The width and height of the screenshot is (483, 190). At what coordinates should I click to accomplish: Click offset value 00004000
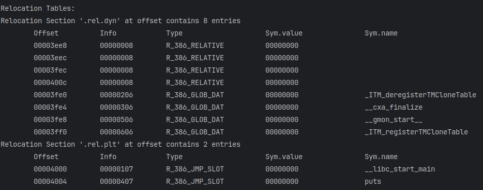pyautogui.click(x=50, y=169)
